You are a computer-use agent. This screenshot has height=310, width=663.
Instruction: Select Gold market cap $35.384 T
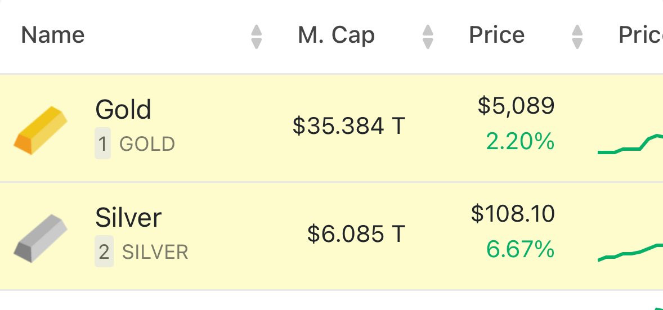pyautogui.click(x=349, y=126)
